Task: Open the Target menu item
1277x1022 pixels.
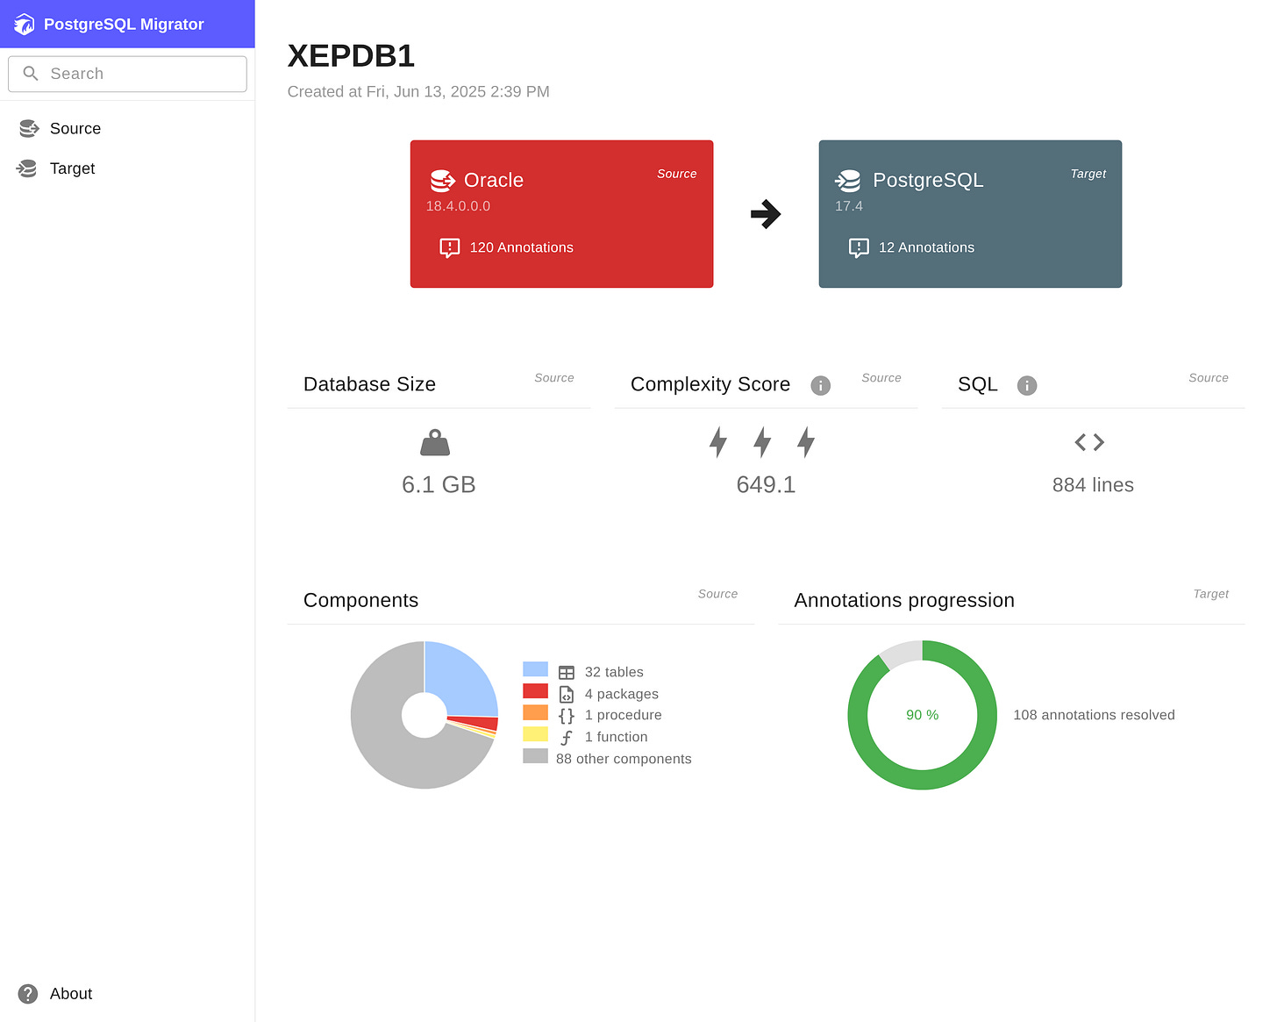Action: point(127,168)
